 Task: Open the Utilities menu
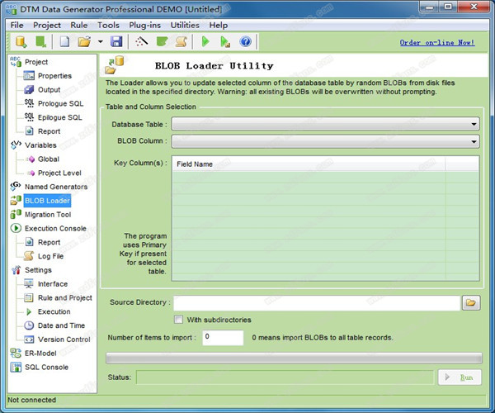click(185, 25)
